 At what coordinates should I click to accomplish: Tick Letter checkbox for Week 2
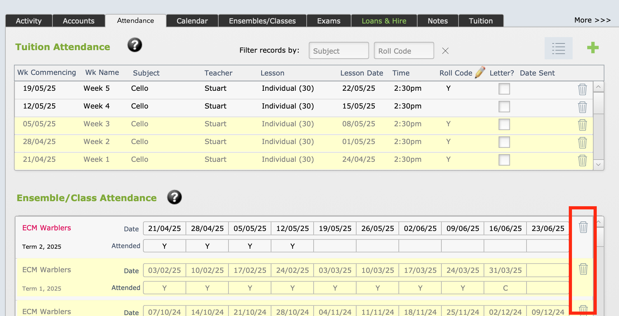pyautogui.click(x=504, y=142)
